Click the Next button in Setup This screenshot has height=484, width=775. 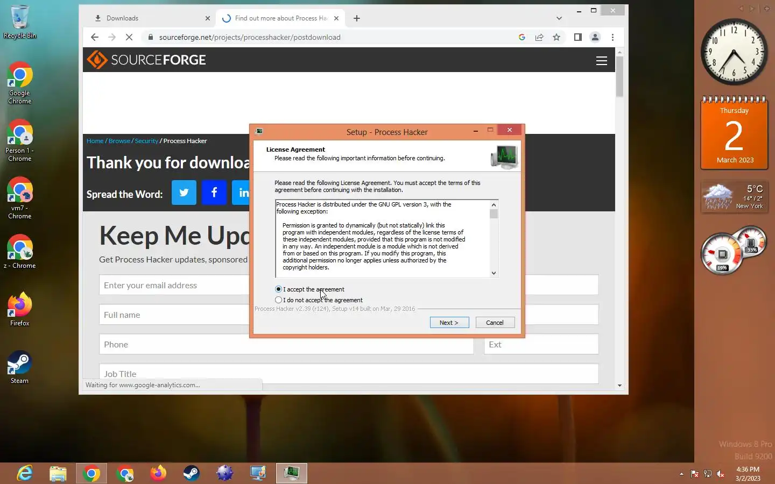click(449, 323)
